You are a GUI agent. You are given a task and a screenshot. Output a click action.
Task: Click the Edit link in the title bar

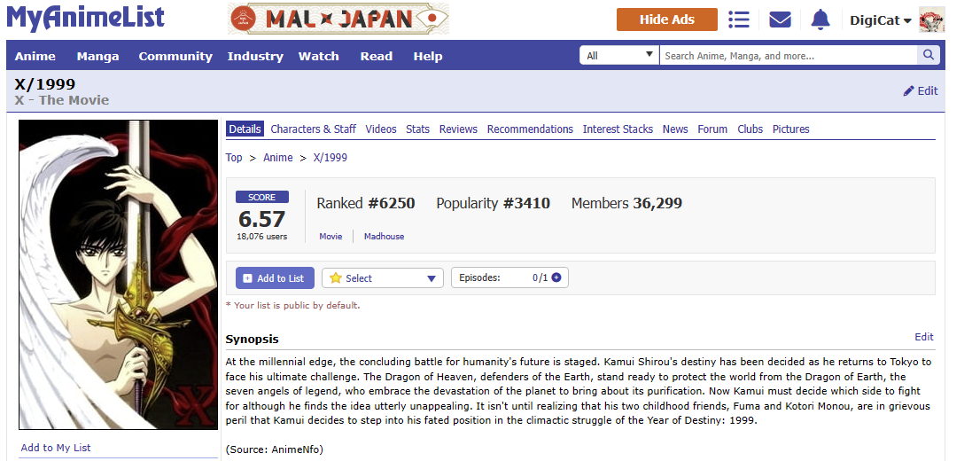(x=921, y=91)
